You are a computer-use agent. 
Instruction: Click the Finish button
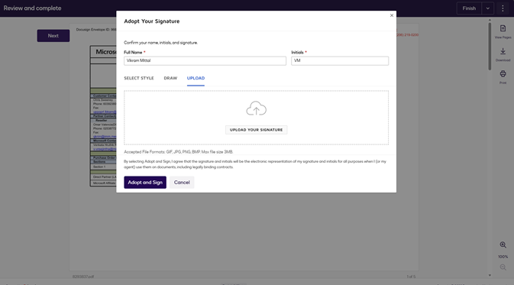coord(469,8)
